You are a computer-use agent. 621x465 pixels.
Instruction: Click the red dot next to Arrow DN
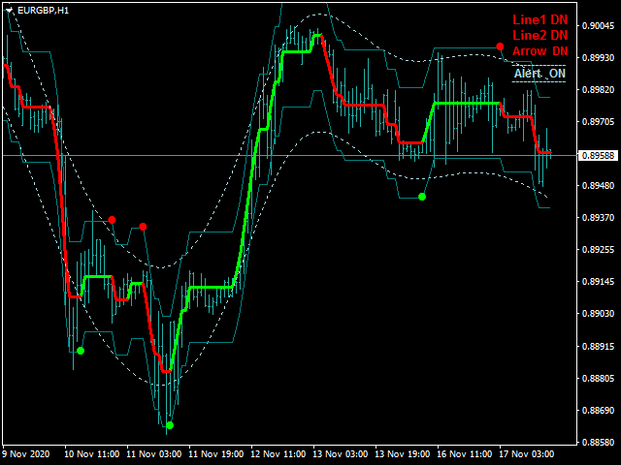[500, 46]
